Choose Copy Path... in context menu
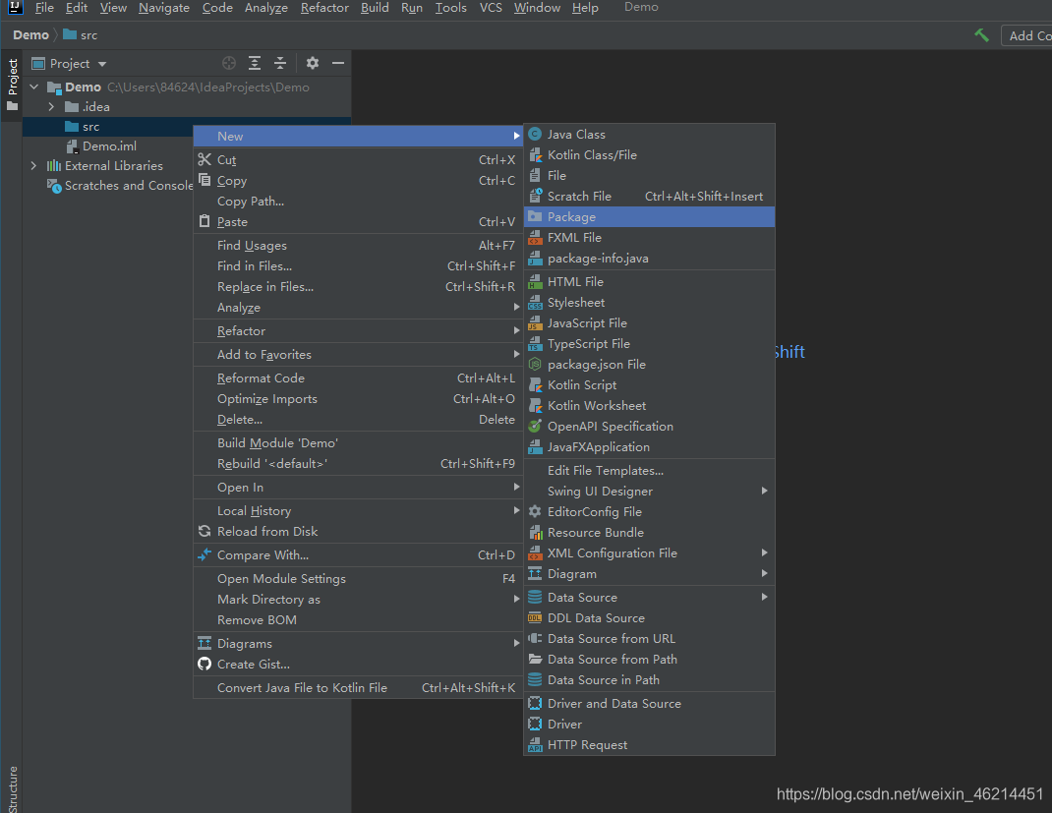 tap(358, 202)
